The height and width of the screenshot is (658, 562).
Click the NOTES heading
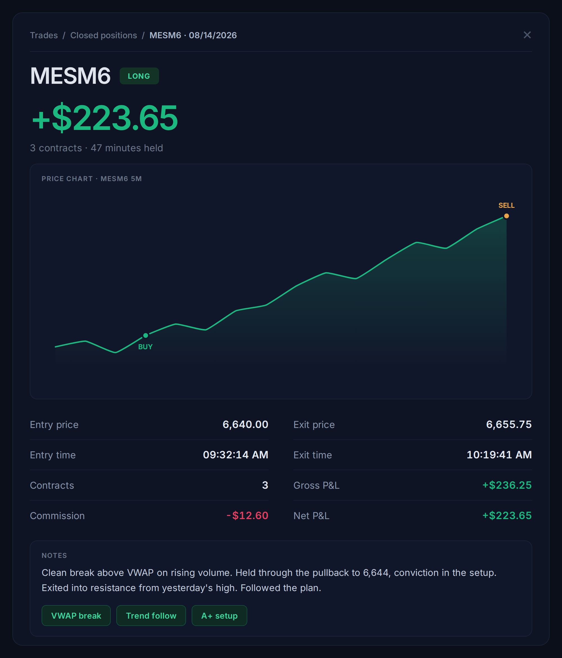(x=54, y=555)
